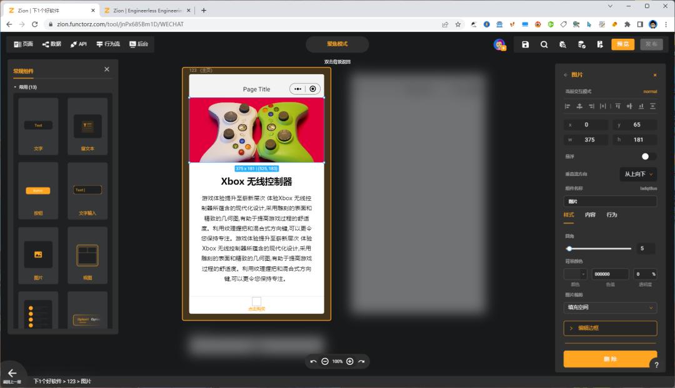
Task: Click the left-align icon in the image panel
Action: click(567, 106)
